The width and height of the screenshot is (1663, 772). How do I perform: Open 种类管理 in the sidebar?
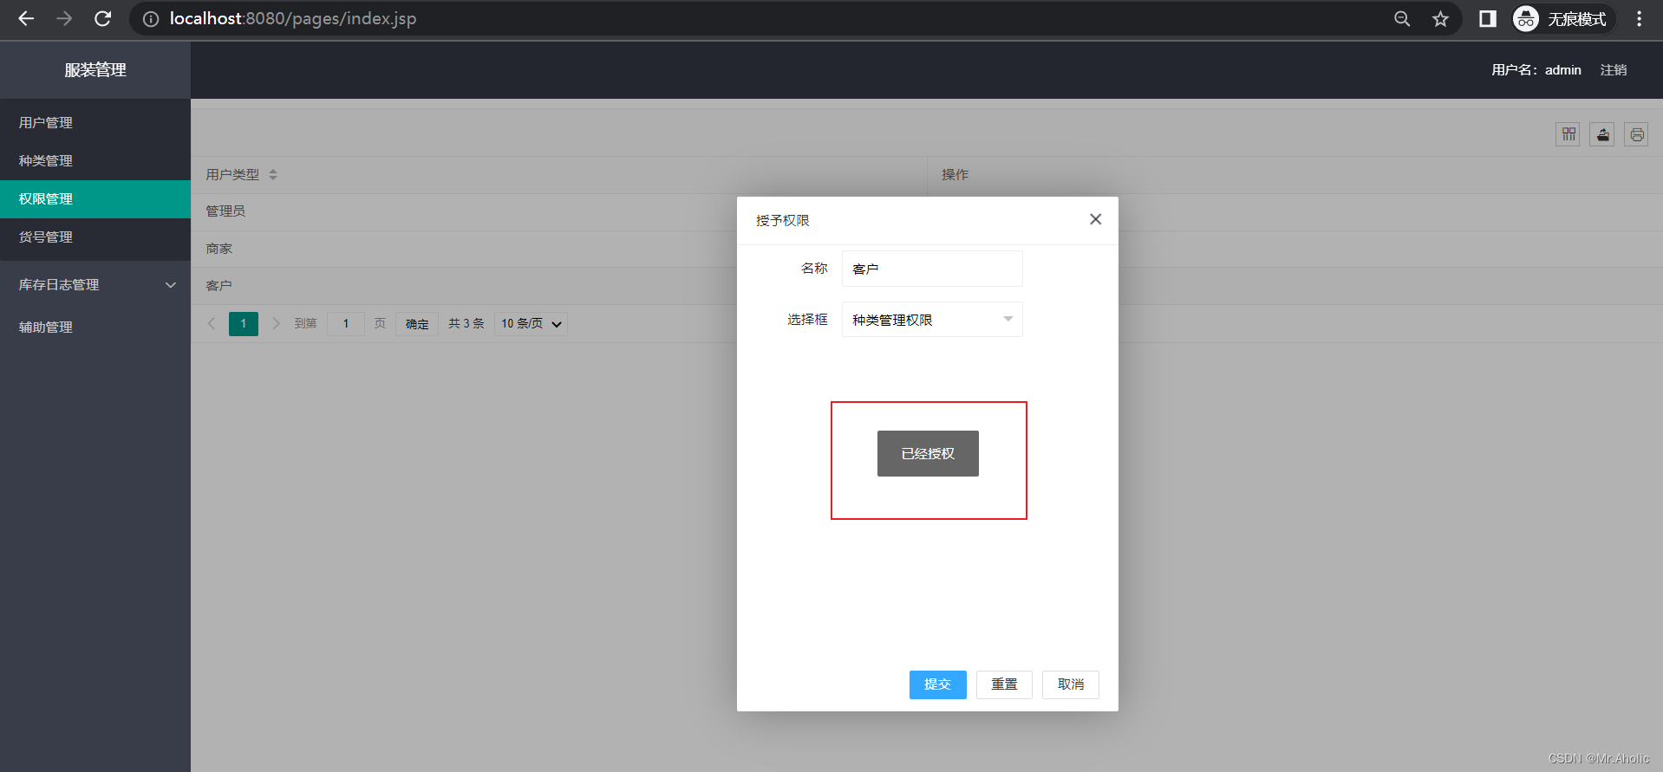[95, 160]
